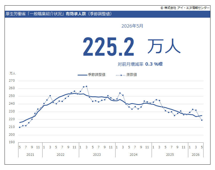Viewport: 215px width, 170px height.
Task: Click the 200 y-axis label
Action: point(12,135)
